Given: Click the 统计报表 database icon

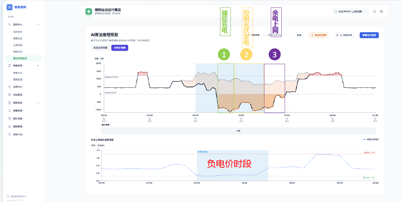Looking at the screenshot, I should [9, 118].
